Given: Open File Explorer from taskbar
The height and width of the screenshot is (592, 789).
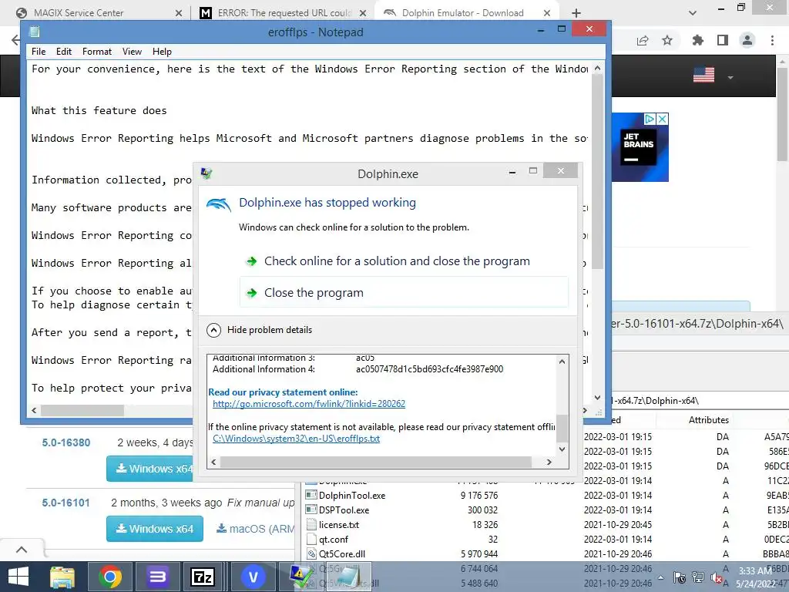Looking at the screenshot, I should pos(62,577).
